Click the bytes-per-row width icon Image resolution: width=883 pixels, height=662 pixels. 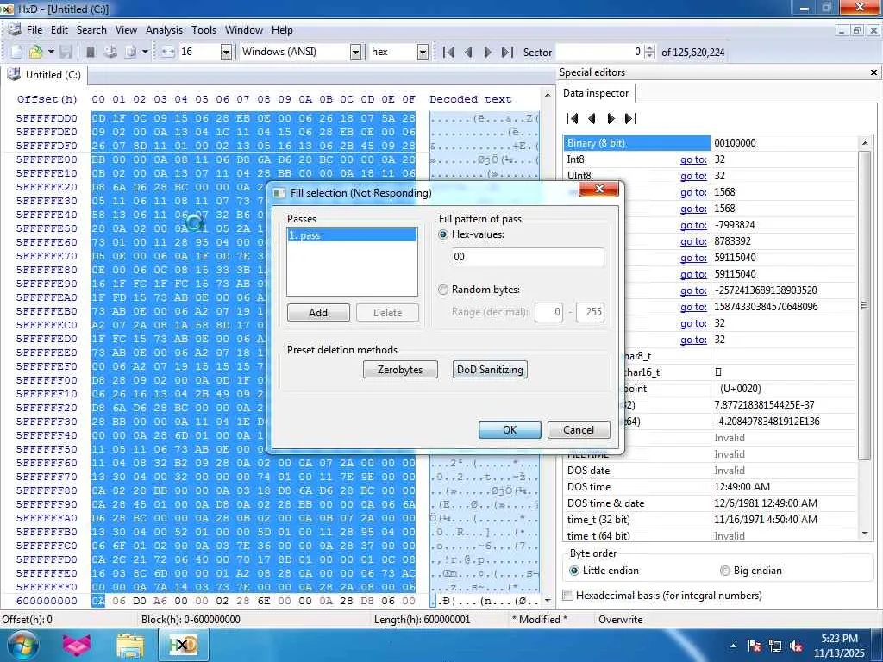click(168, 52)
